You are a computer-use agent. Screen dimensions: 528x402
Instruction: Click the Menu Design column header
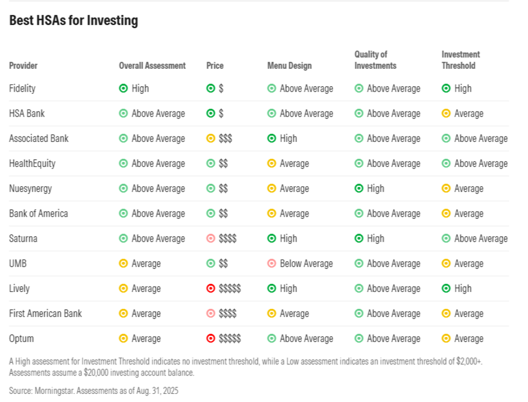[x=290, y=66]
